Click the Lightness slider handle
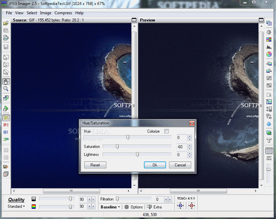This screenshot has width=276, height=219. coord(137,154)
